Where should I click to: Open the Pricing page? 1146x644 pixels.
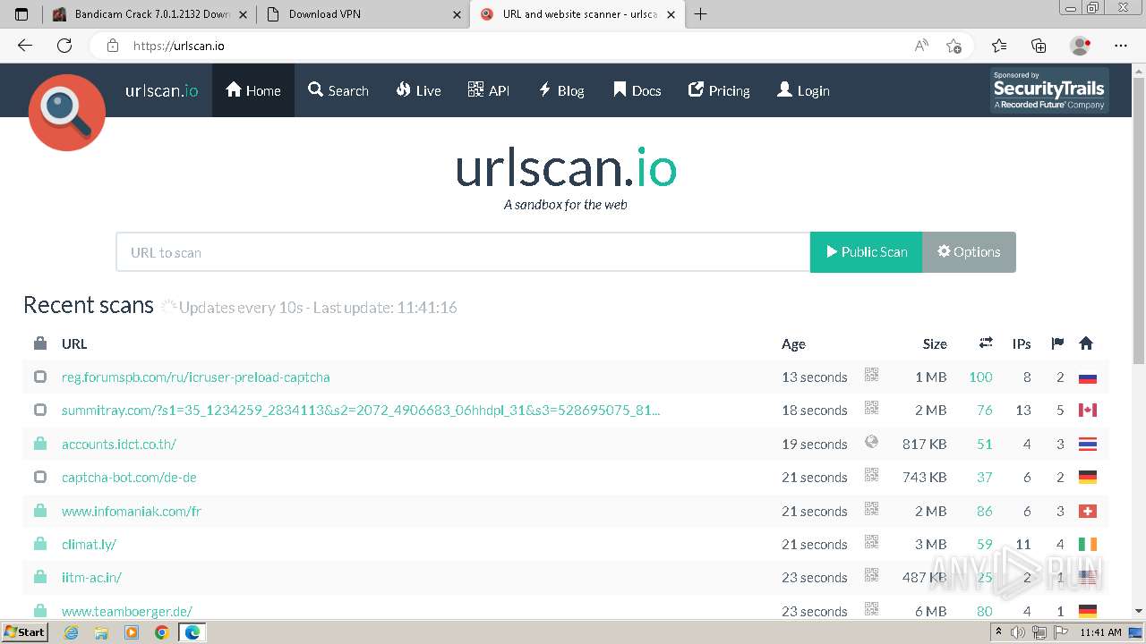coord(719,90)
